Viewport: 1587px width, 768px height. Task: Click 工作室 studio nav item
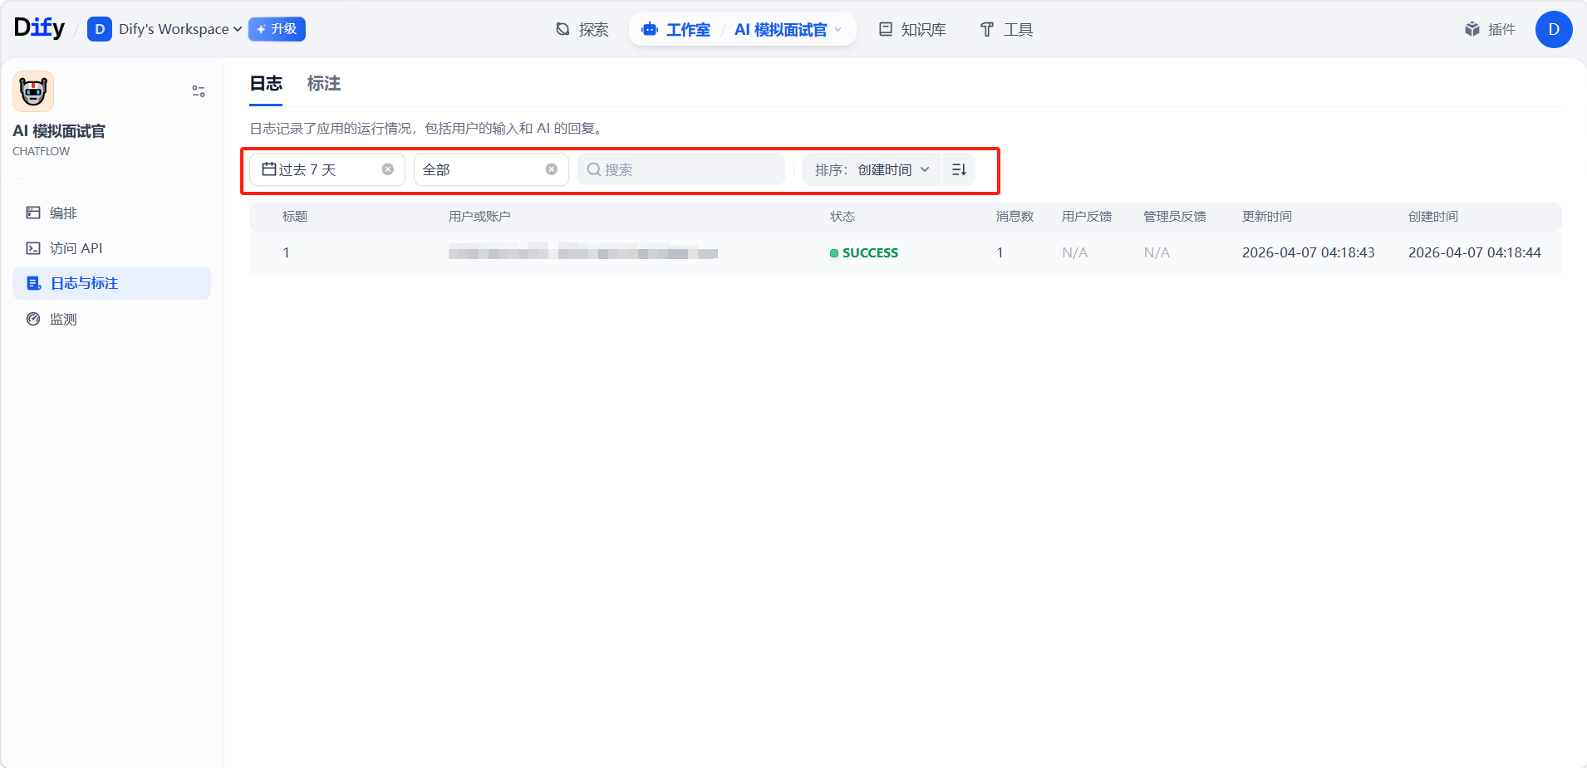point(676,29)
